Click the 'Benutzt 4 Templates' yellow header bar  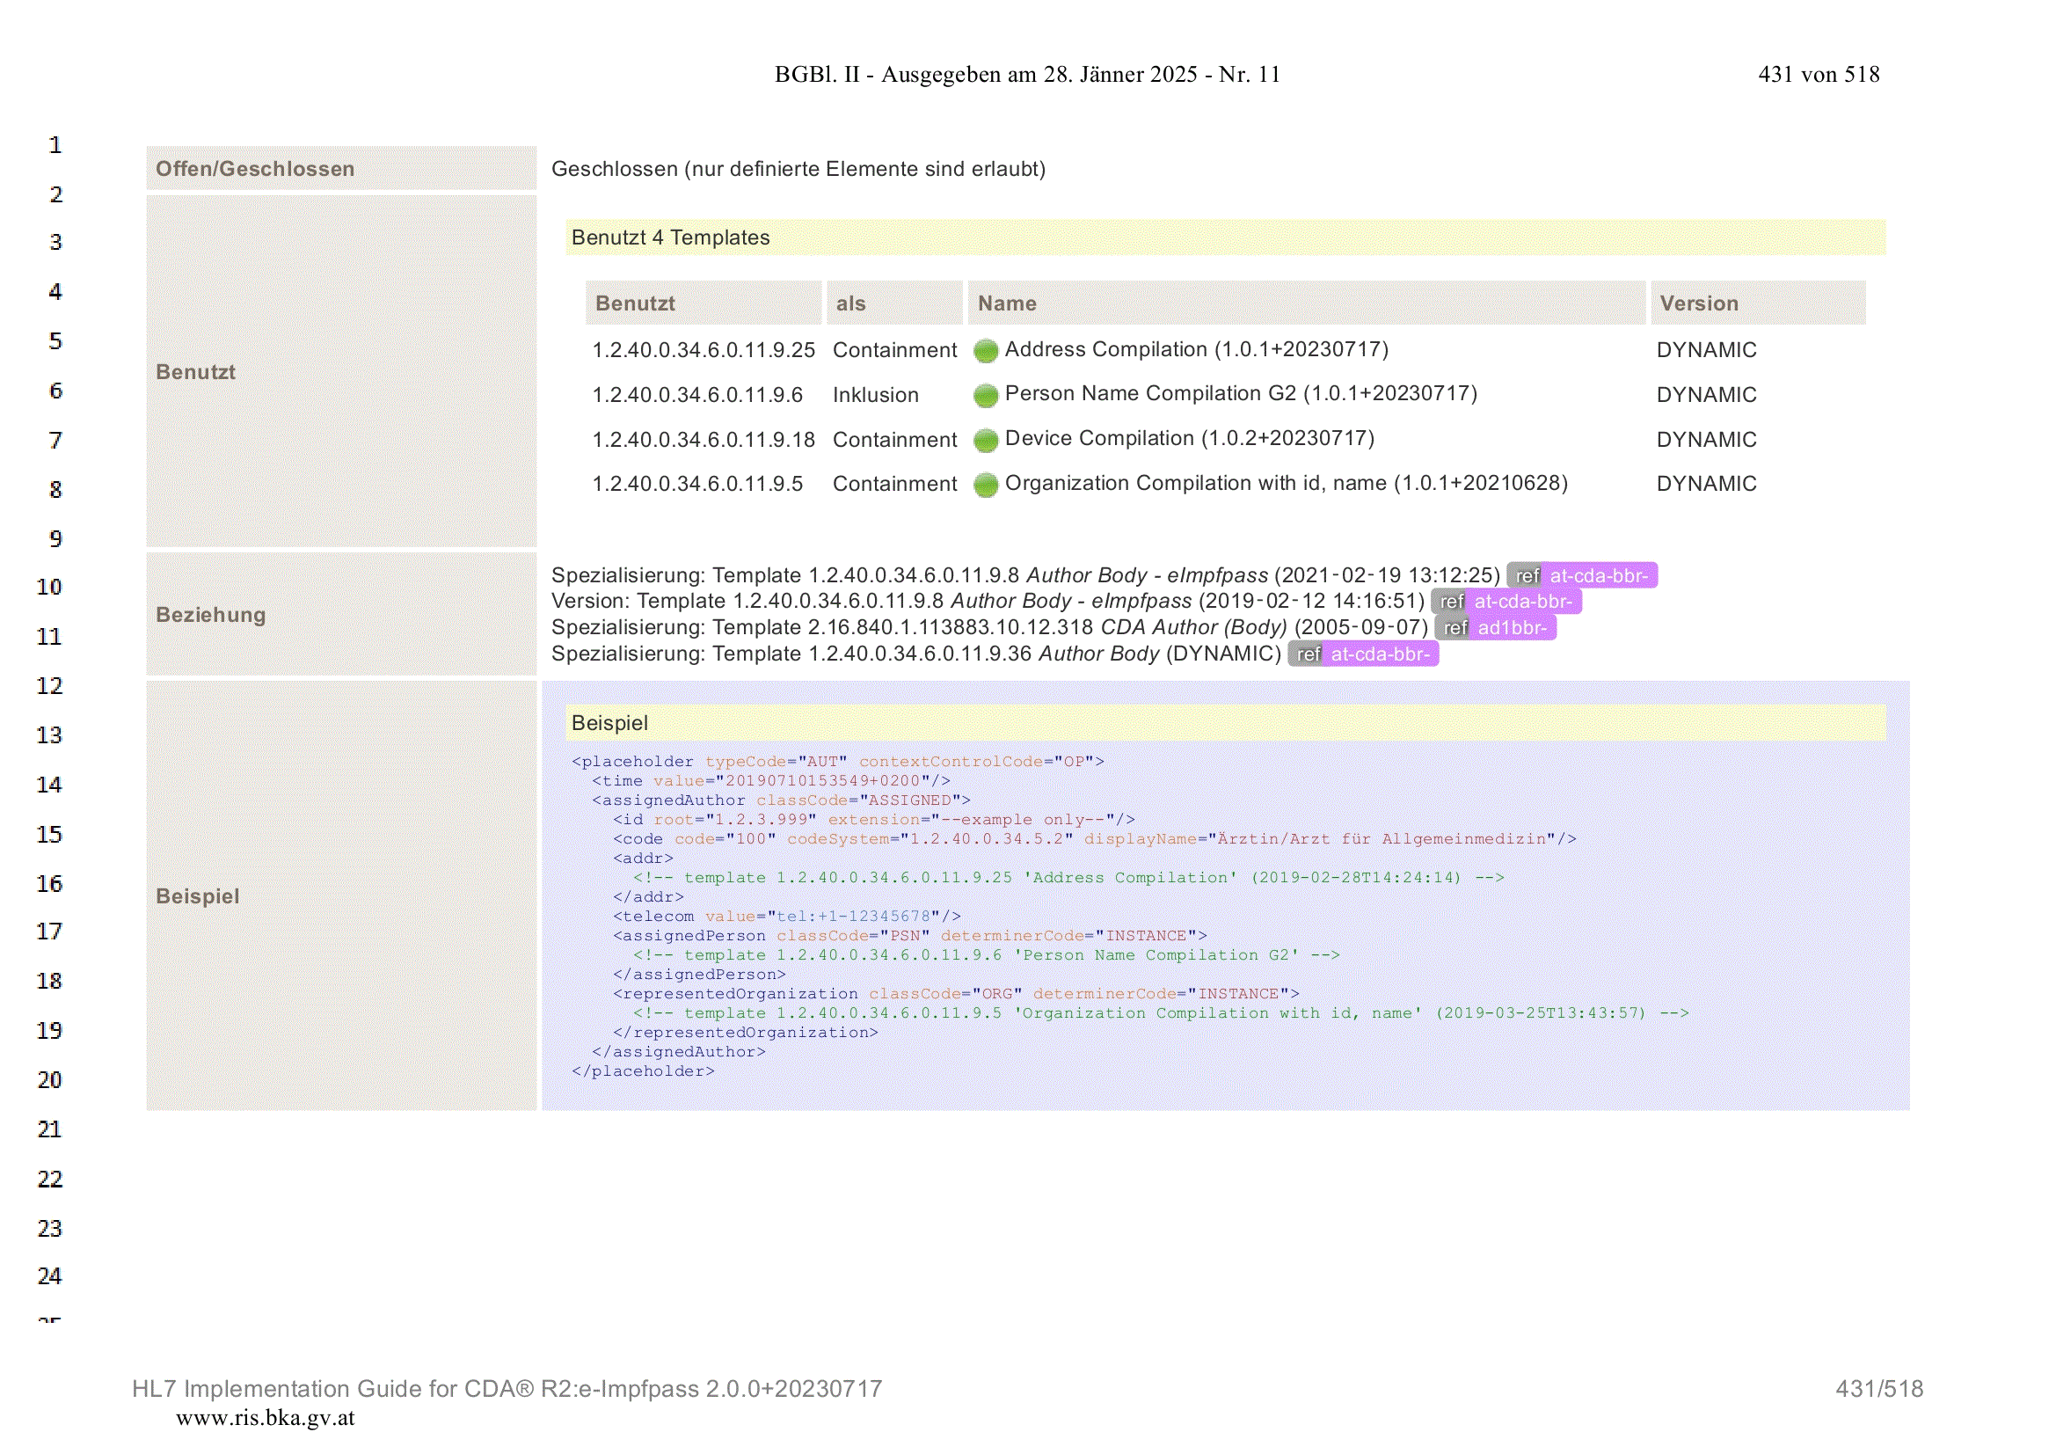(x=1225, y=237)
